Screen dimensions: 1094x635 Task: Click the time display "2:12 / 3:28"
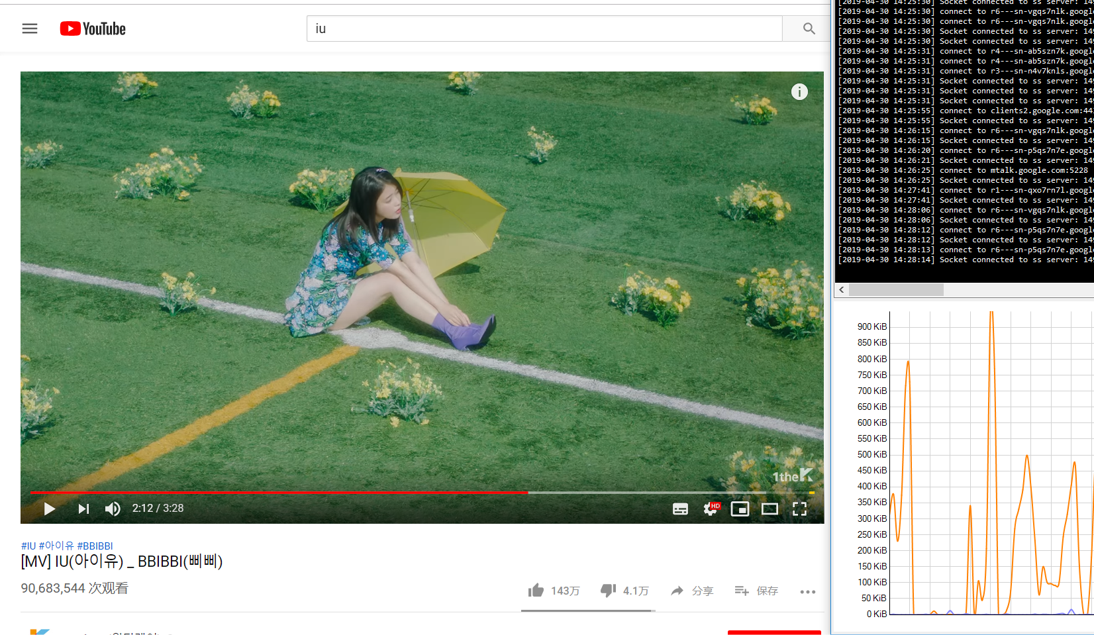158,509
